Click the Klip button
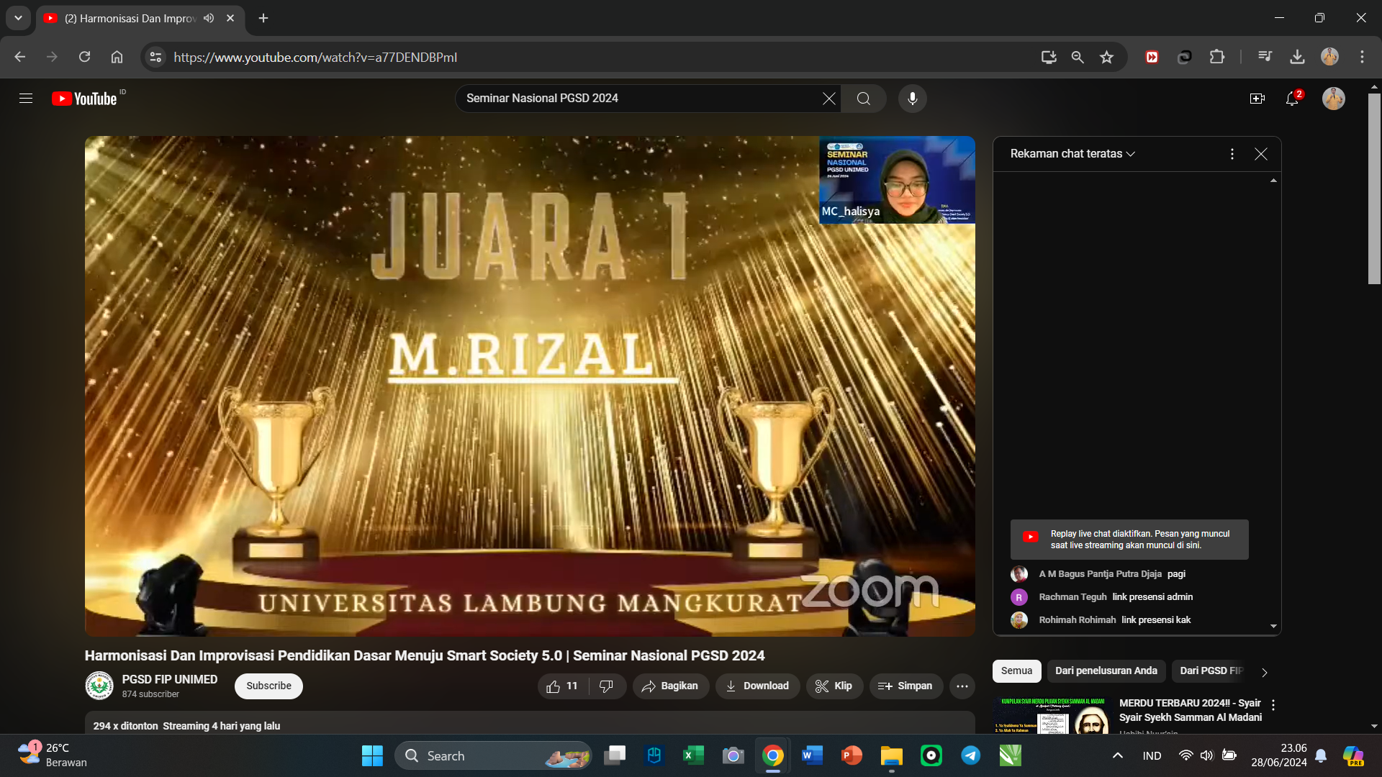1382x777 pixels. click(834, 686)
